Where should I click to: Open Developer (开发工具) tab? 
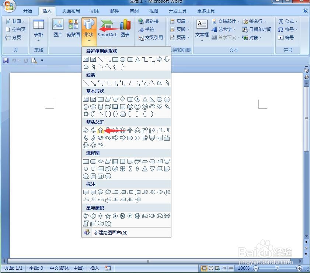pos(178,11)
